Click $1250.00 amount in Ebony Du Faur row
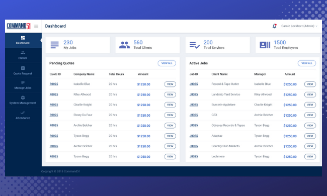The image size is (327, 196). [144, 116]
